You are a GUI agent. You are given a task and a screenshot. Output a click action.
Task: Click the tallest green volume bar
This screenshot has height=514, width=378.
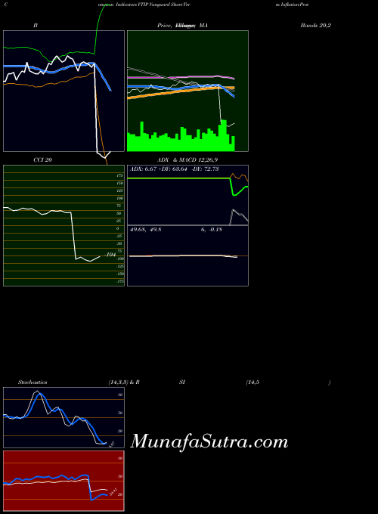(x=224, y=136)
